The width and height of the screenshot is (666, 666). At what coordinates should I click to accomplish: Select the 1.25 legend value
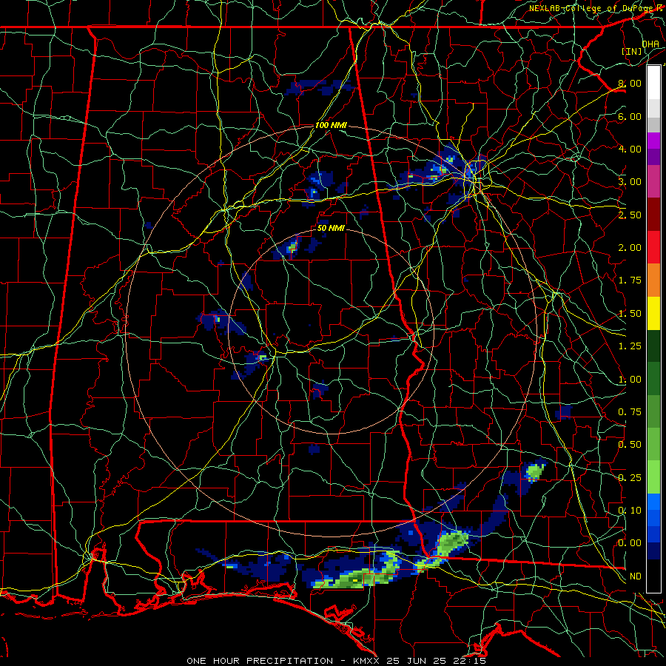(x=630, y=346)
